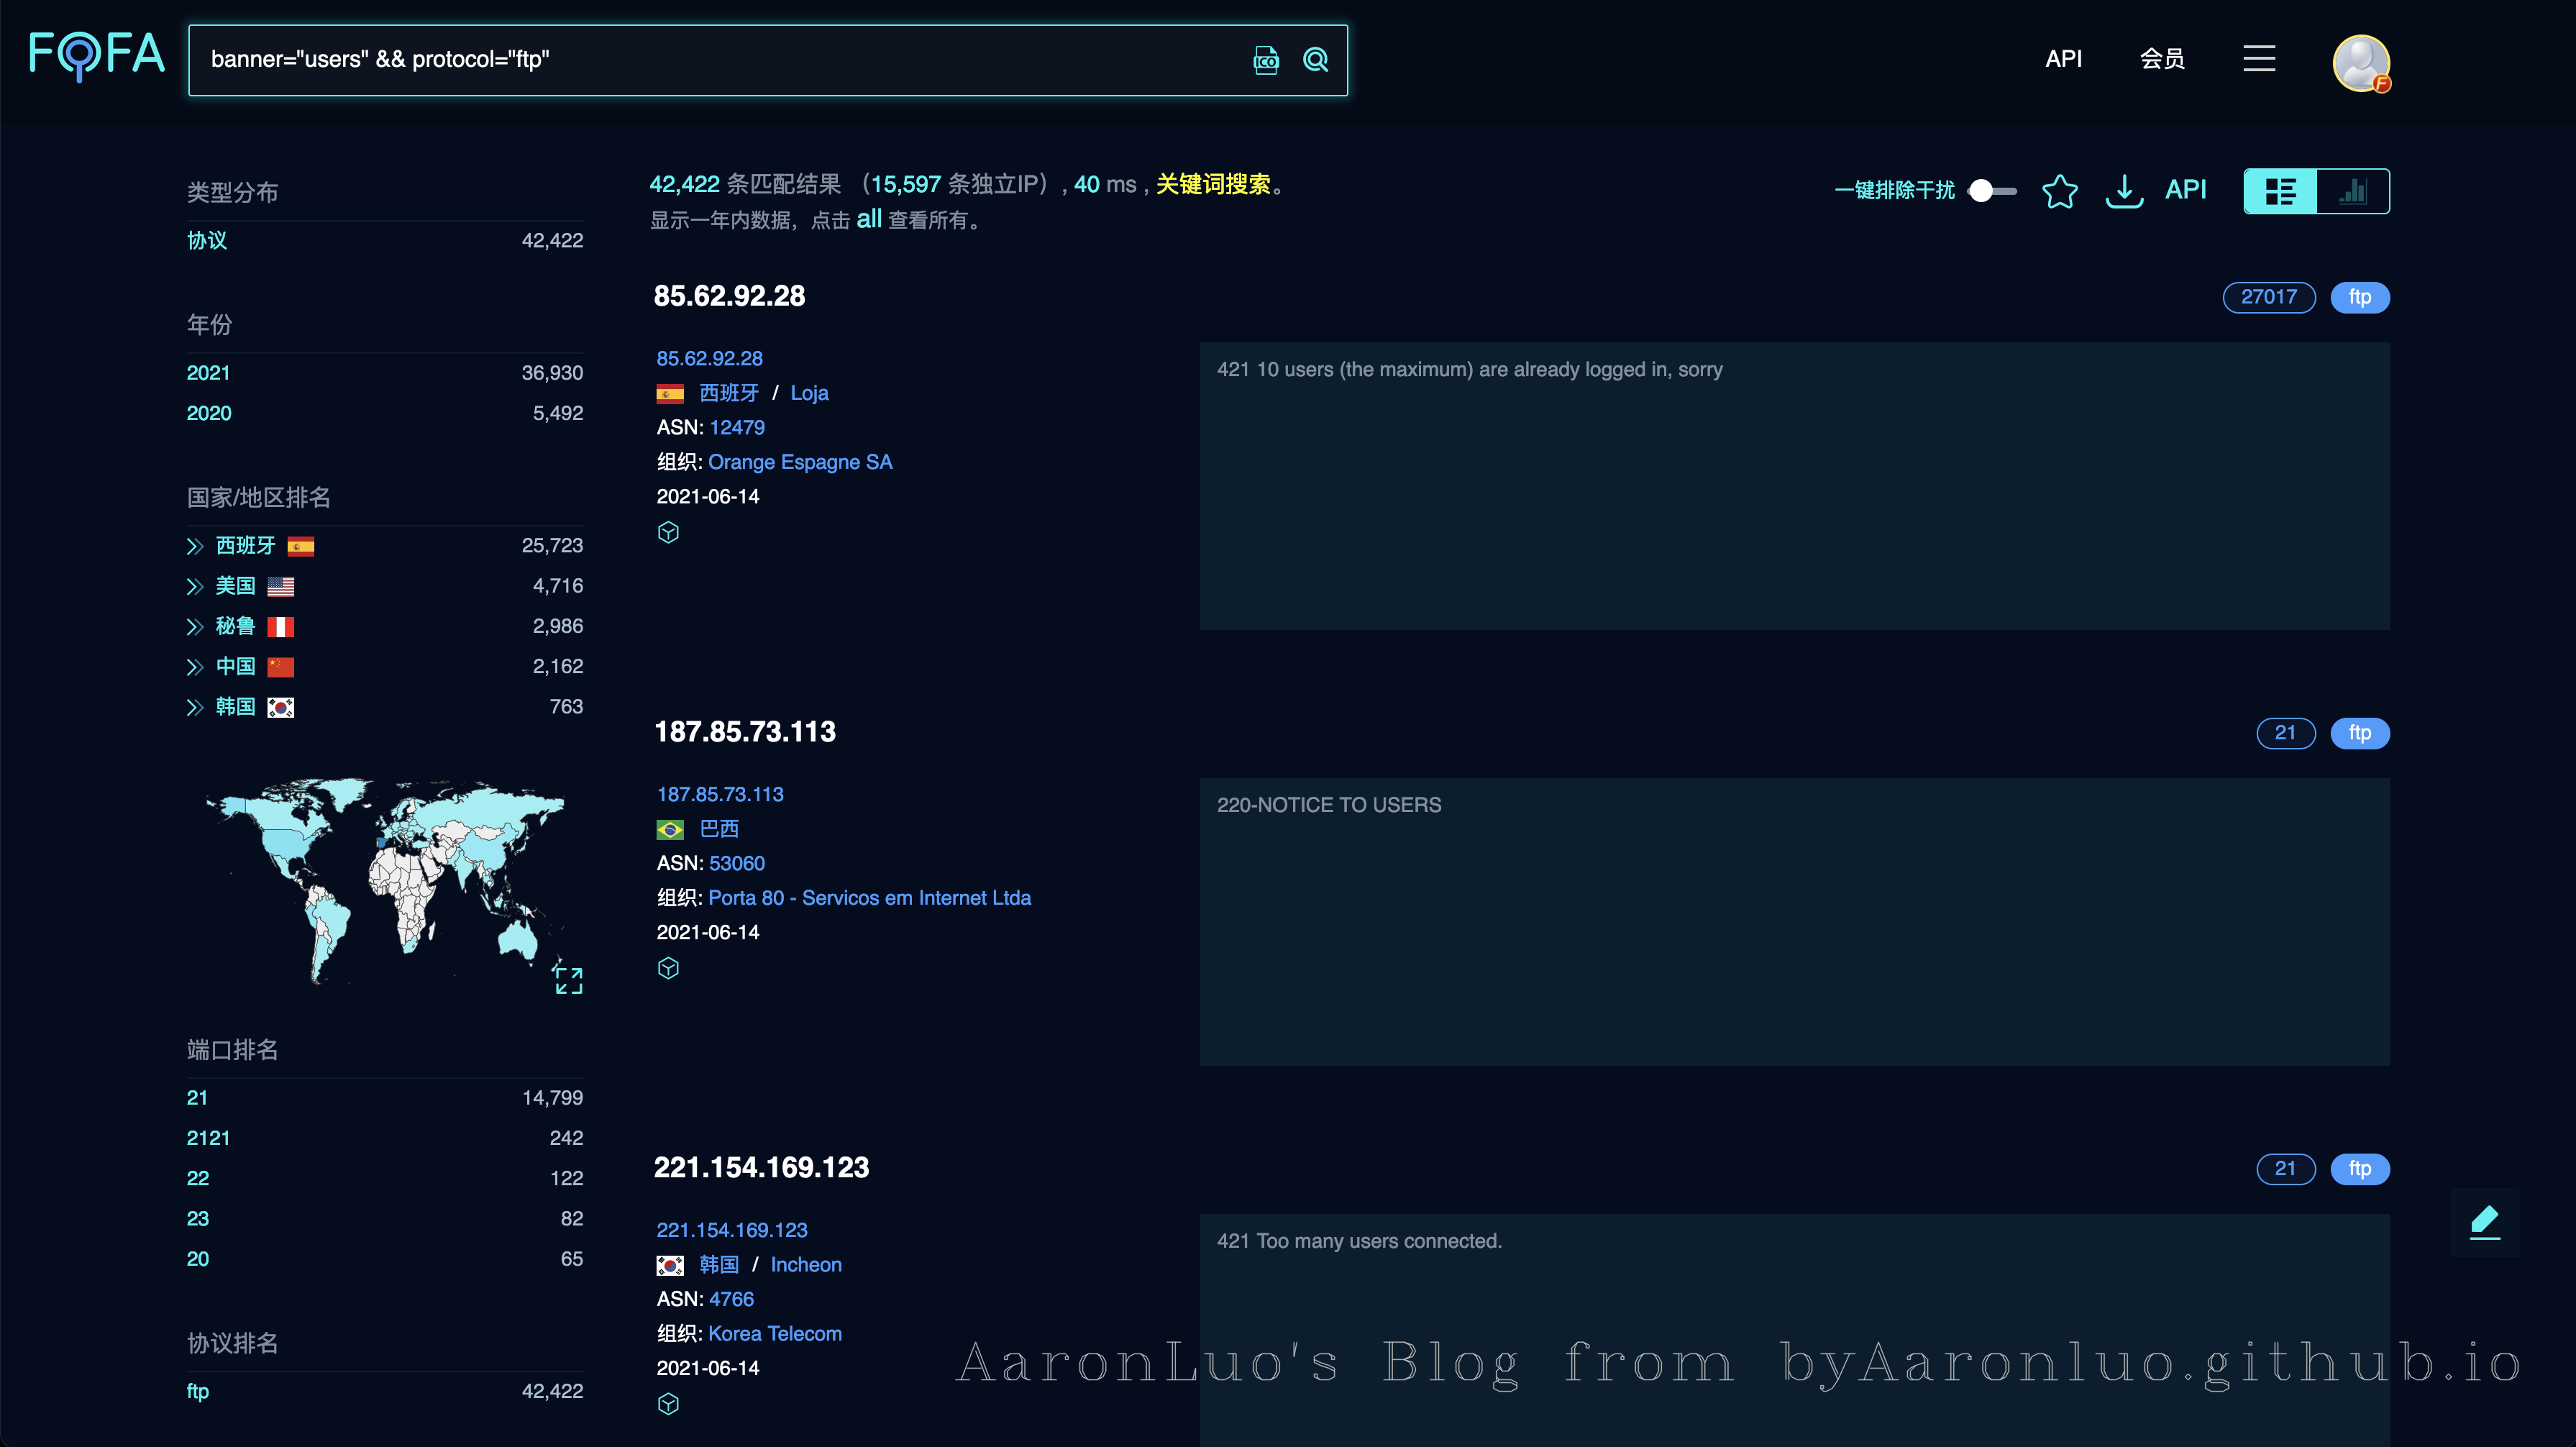Click the cube icon under 85.62.92.28 result
The width and height of the screenshot is (2576, 1447).
tap(668, 532)
